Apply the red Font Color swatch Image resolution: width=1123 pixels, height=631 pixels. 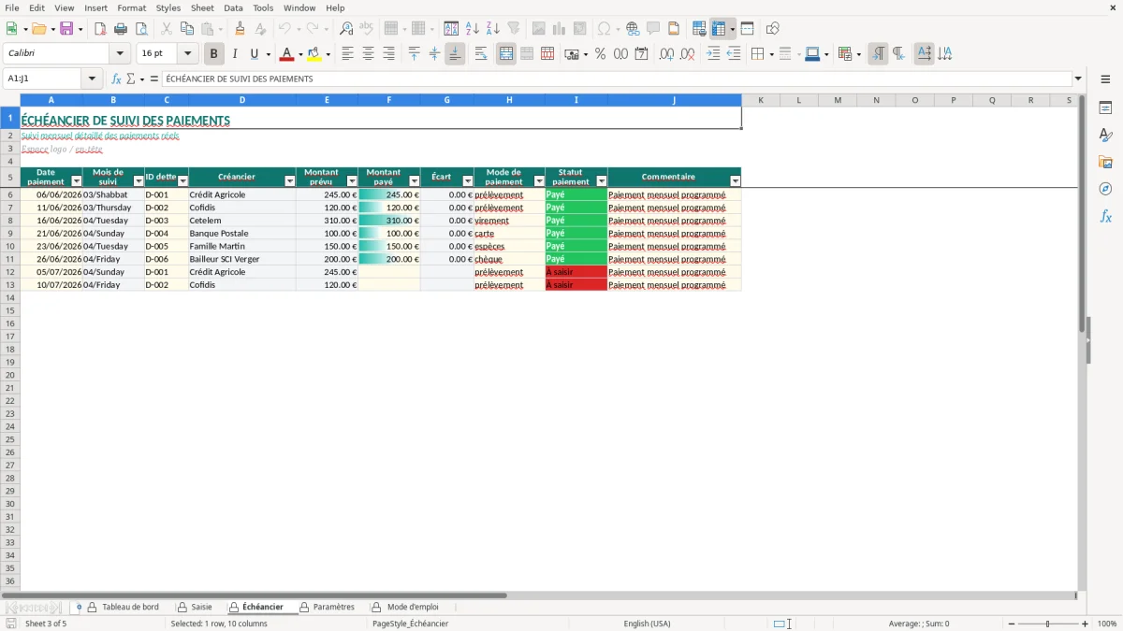(x=286, y=54)
